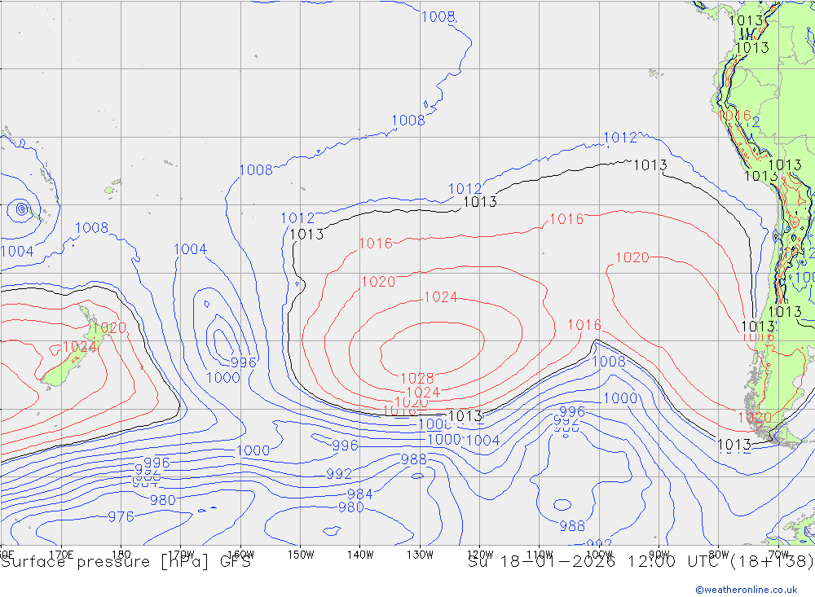815x597 pixels.
Task: Click the weatheronline.co.uk copyright link
Action: click(746, 589)
